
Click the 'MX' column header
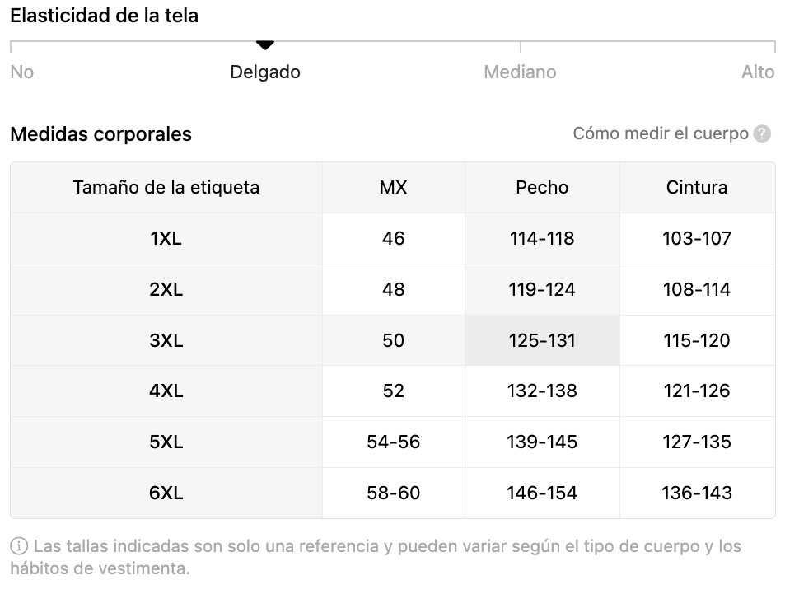393,188
